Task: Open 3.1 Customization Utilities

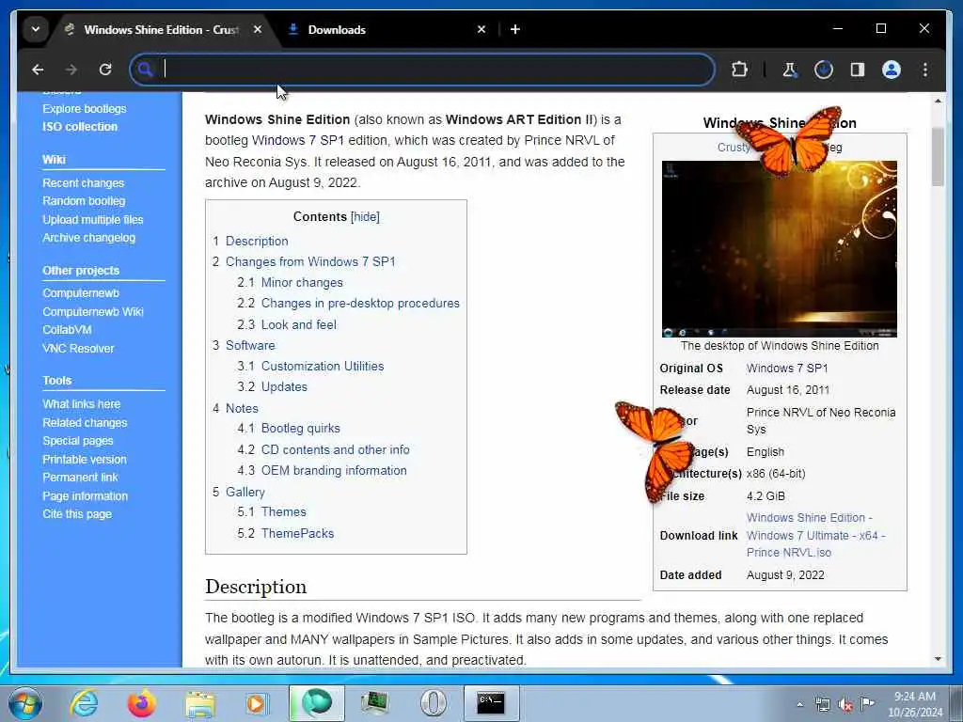Action: (x=323, y=366)
